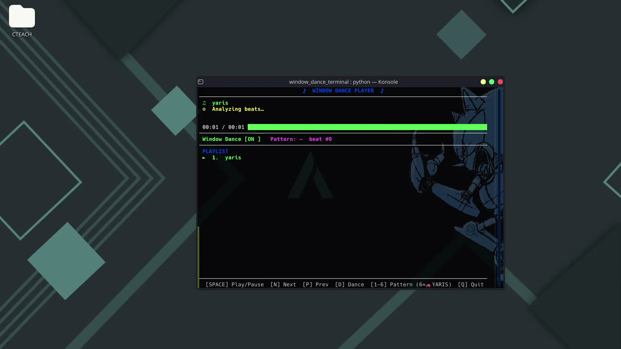
Task: Click the 'Window Dance [ON ]' status
Action: click(x=231, y=139)
